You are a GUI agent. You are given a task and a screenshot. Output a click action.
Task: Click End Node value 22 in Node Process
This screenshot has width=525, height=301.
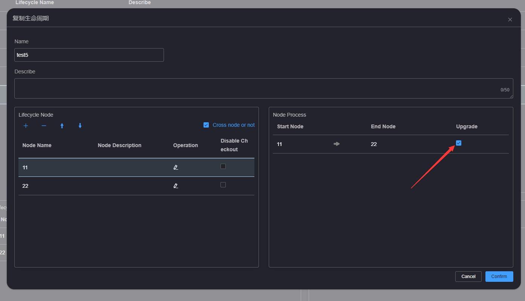[x=374, y=144]
